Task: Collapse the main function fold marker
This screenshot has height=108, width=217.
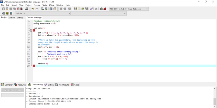Action: (x=31, y=30)
